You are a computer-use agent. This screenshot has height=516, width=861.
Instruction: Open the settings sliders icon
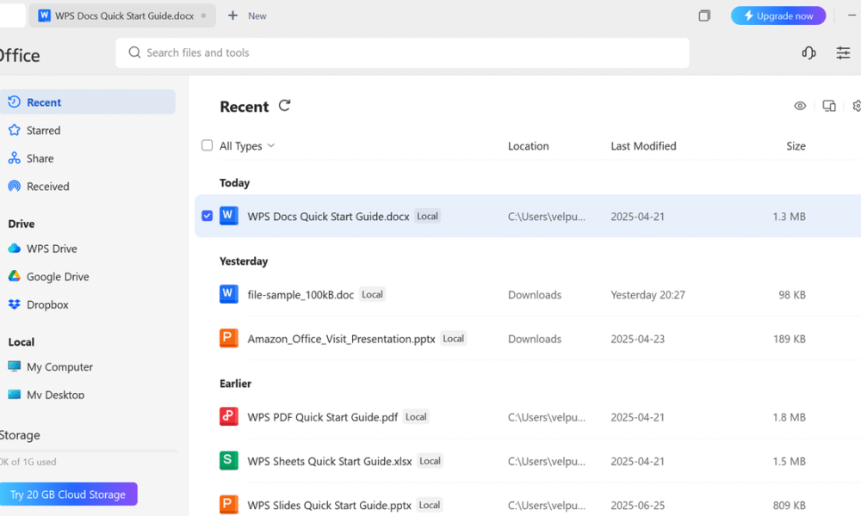tap(843, 52)
